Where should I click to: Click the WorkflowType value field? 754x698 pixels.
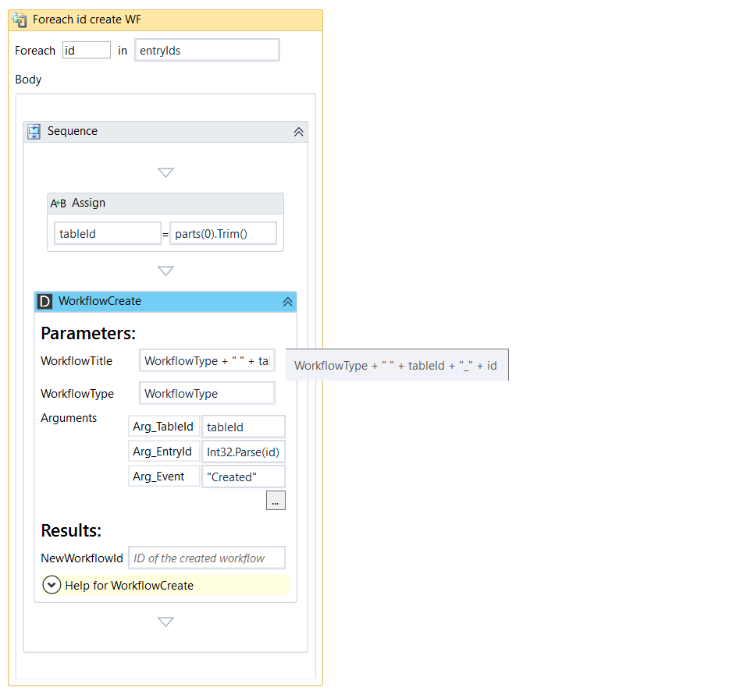pyautogui.click(x=207, y=394)
